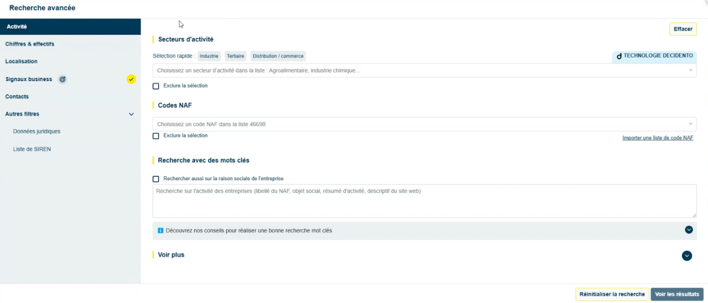Click the Recherche avancée page title
Image resolution: width=708 pixels, height=303 pixels.
[42, 8]
